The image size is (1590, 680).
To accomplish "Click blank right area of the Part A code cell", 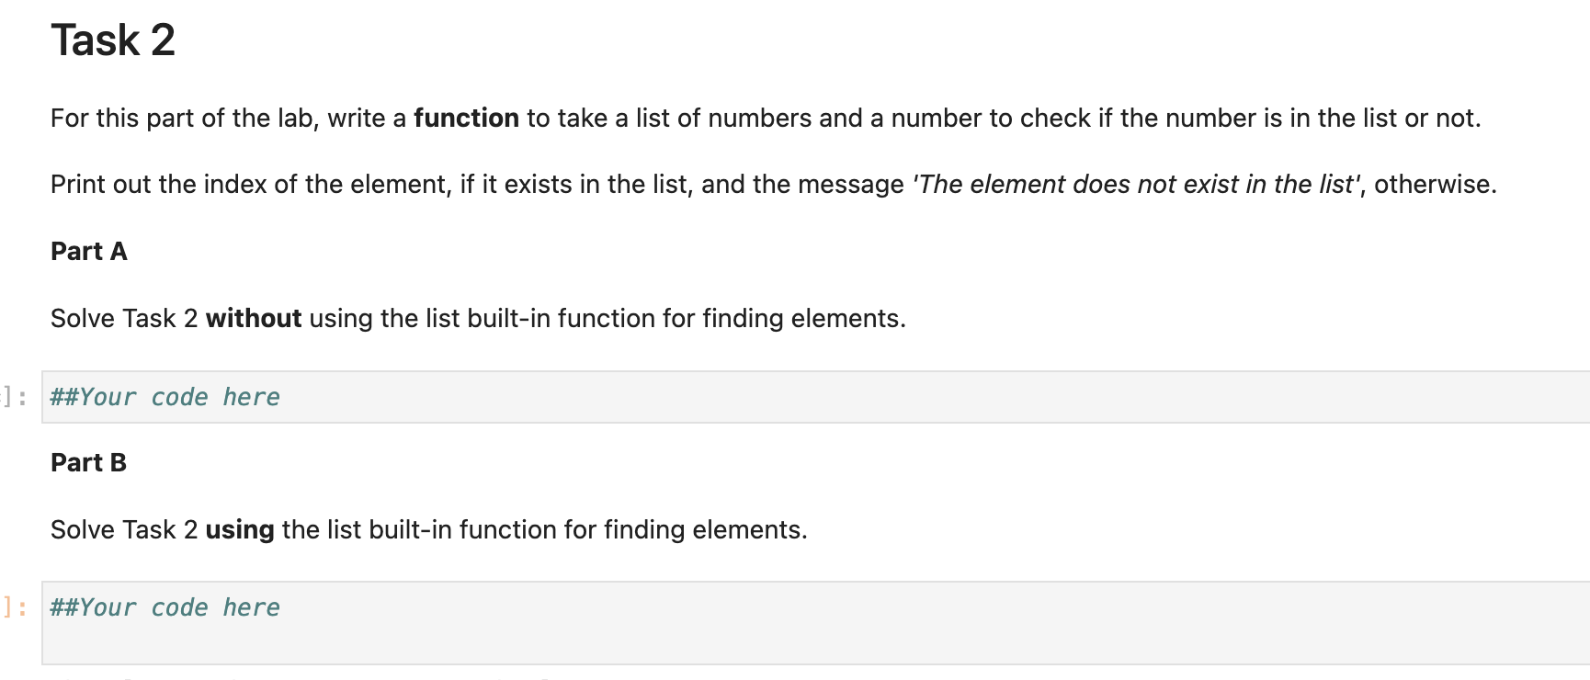I will tap(1103, 397).
